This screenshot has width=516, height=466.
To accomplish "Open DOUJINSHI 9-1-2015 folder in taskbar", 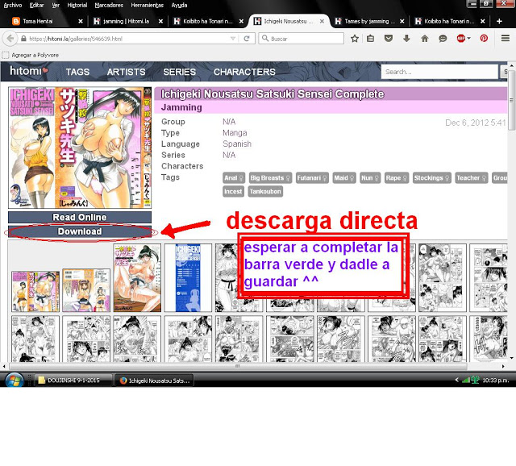I will pyautogui.click(x=73, y=381).
